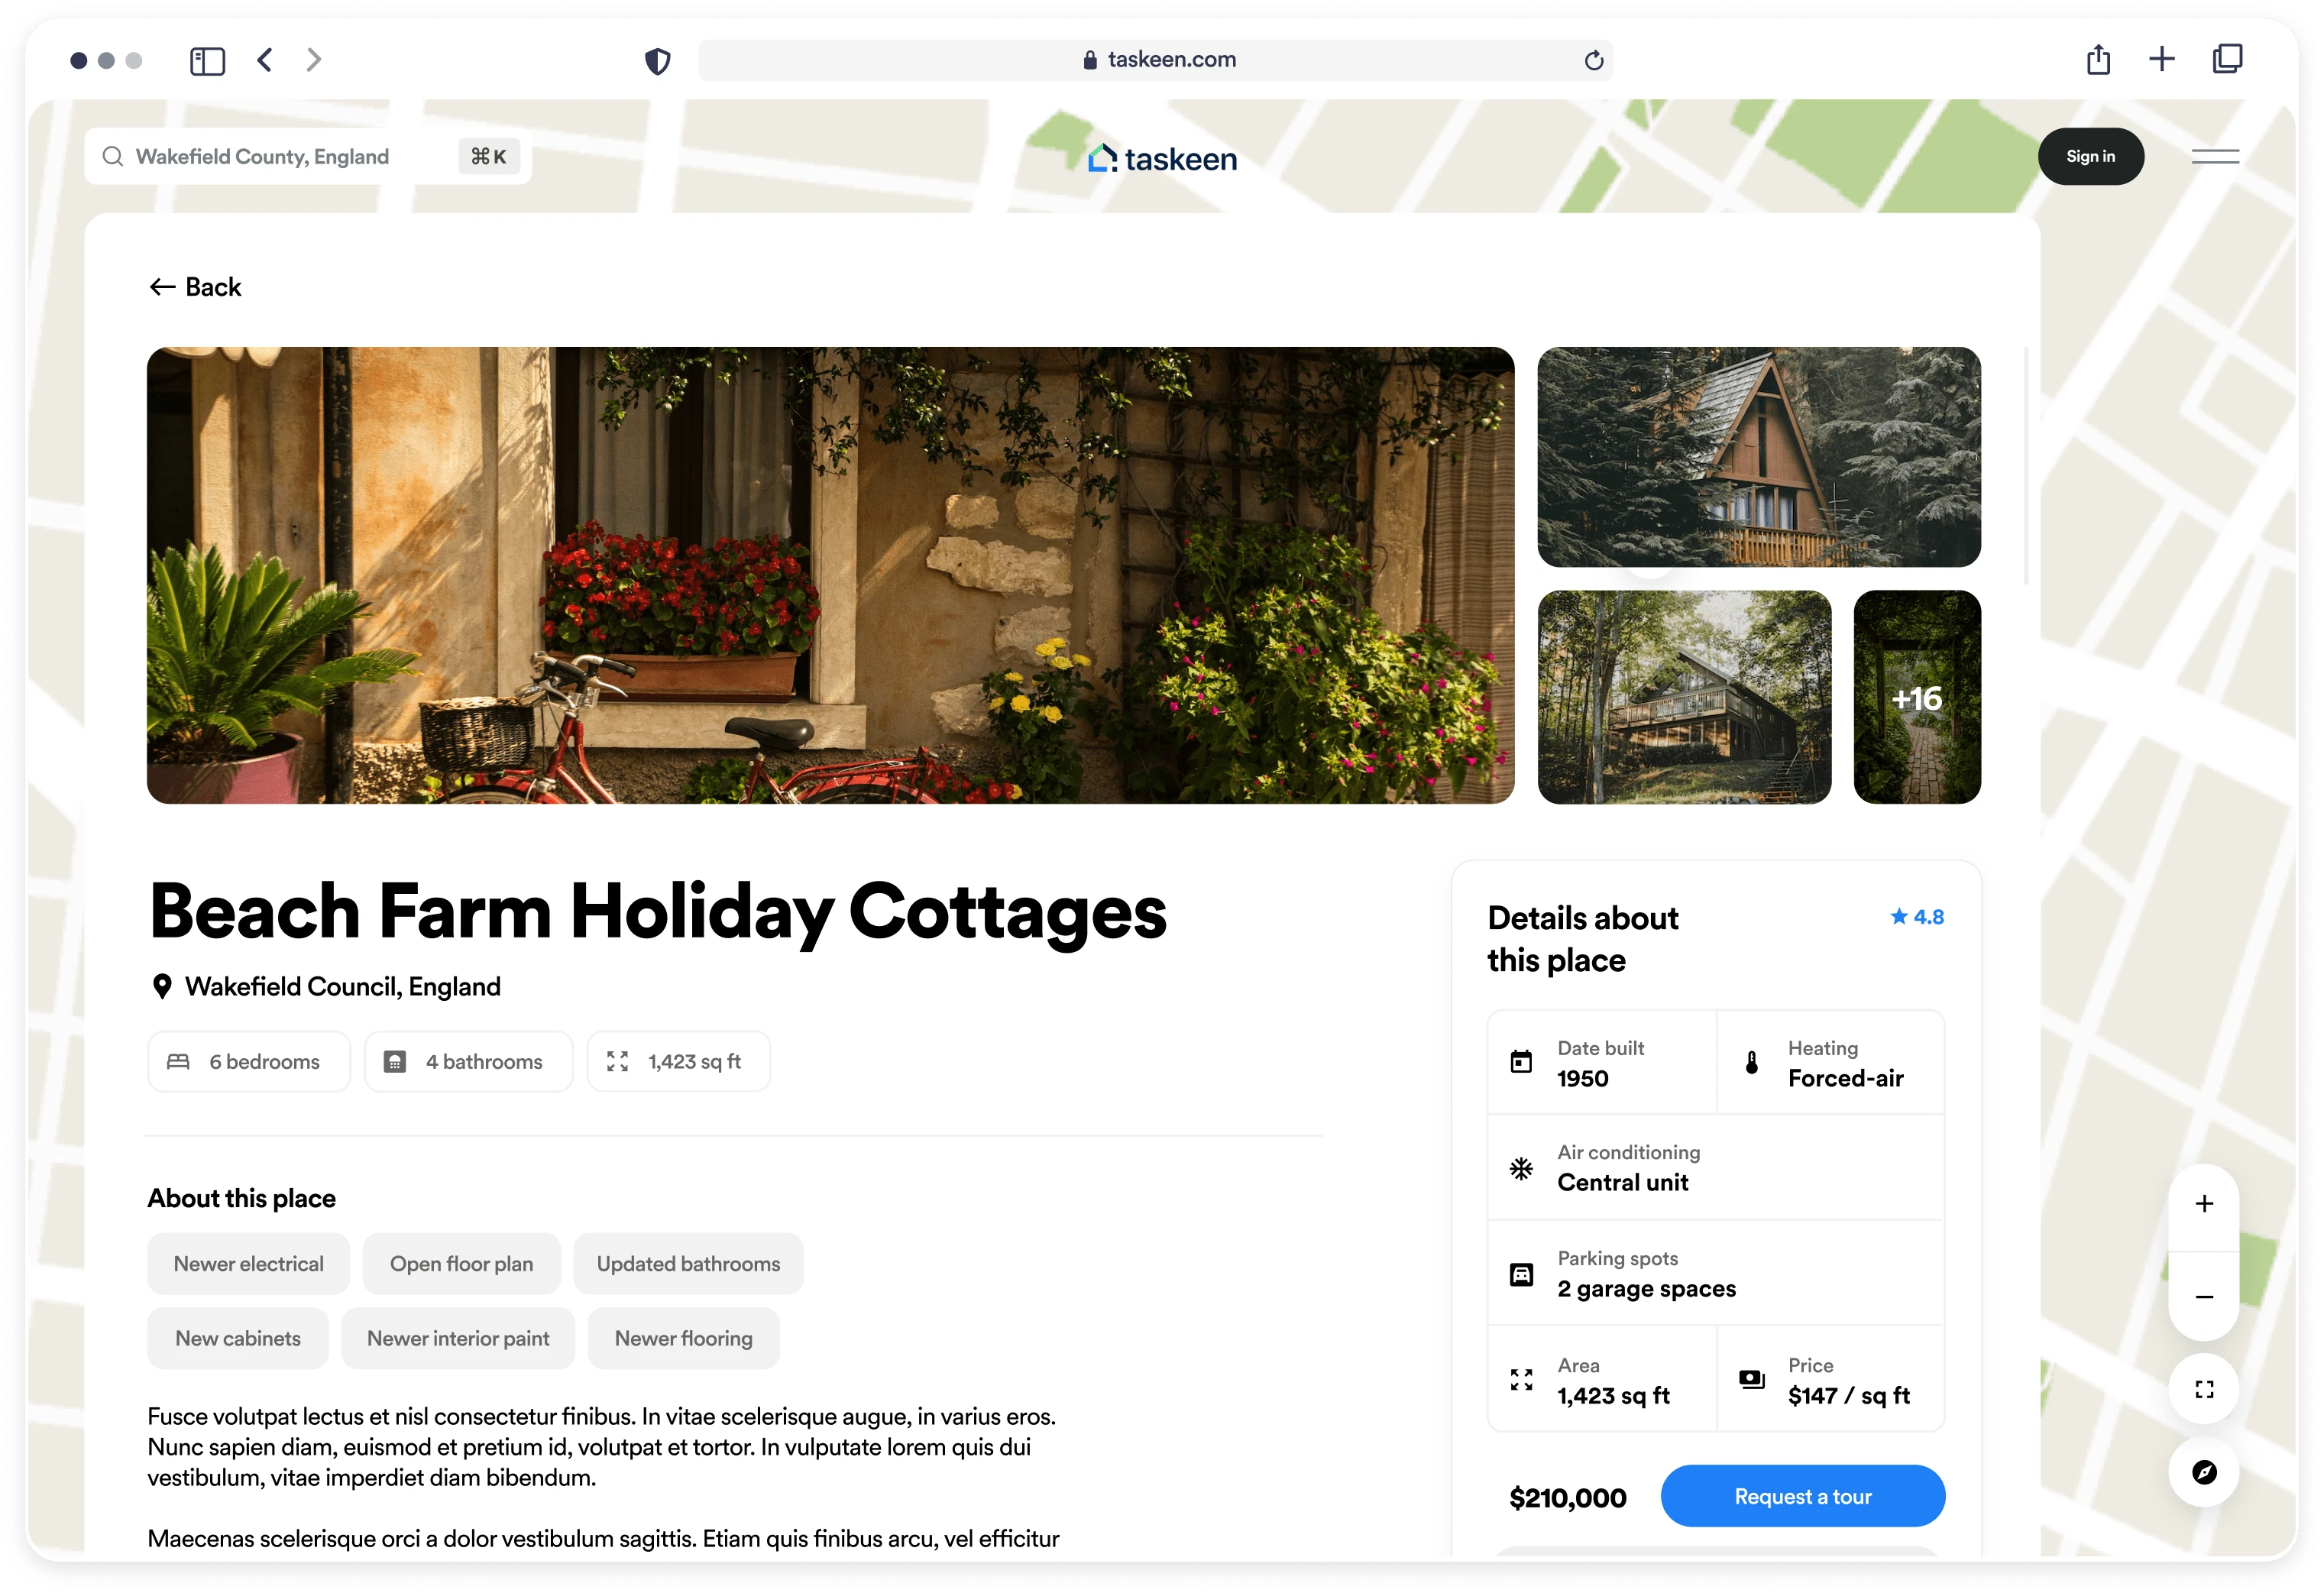The image size is (2324, 1593).
Task: Select the Newer interior paint tag
Action: pos(458,1338)
